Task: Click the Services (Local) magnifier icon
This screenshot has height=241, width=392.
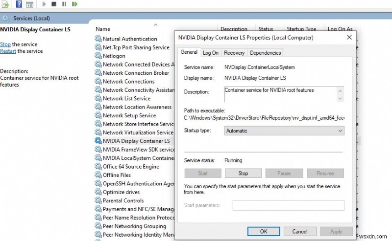Action: tap(5, 18)
